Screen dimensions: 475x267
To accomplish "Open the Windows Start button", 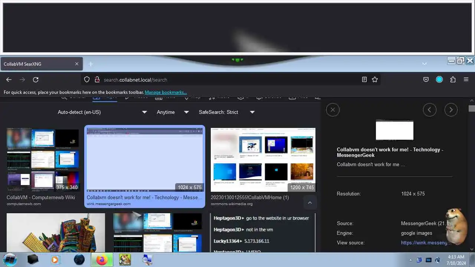I will pos(10,260).
